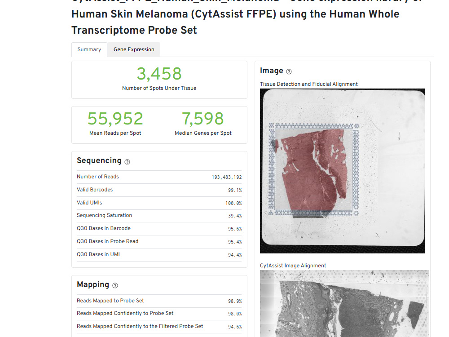Click Reads Mapped Confidently to Filtered Probe Set
The height and width of the screenshot is (337, 449).
point(140,326)
